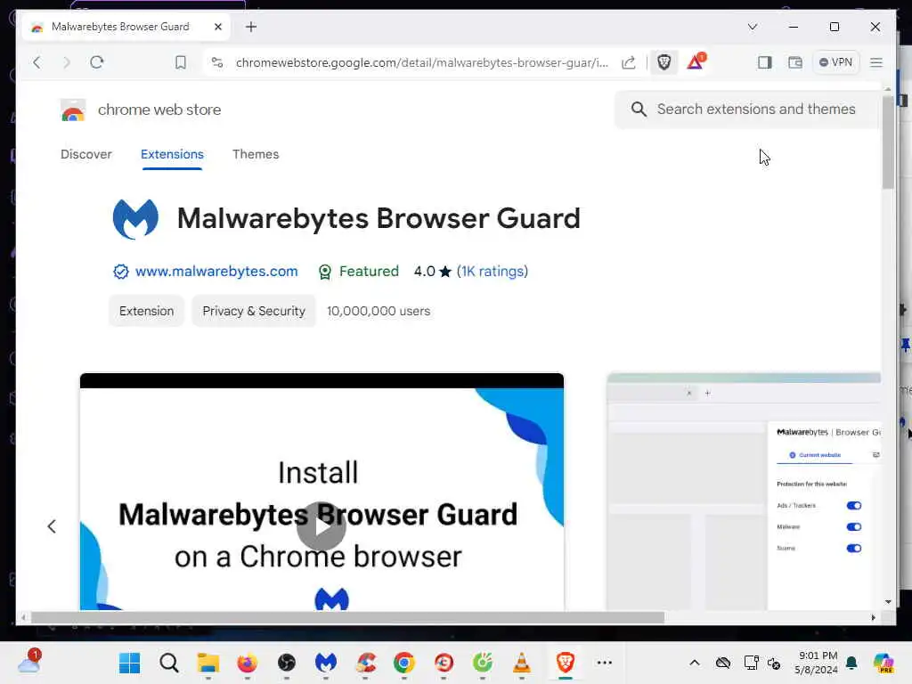Click the Featured badge
Viewport: 912px width, 684px height.
coord(358,271)
